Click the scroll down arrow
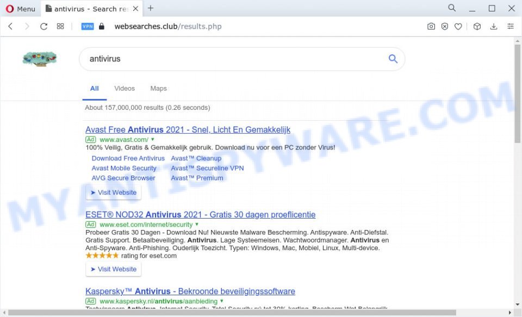 (517, 304)
